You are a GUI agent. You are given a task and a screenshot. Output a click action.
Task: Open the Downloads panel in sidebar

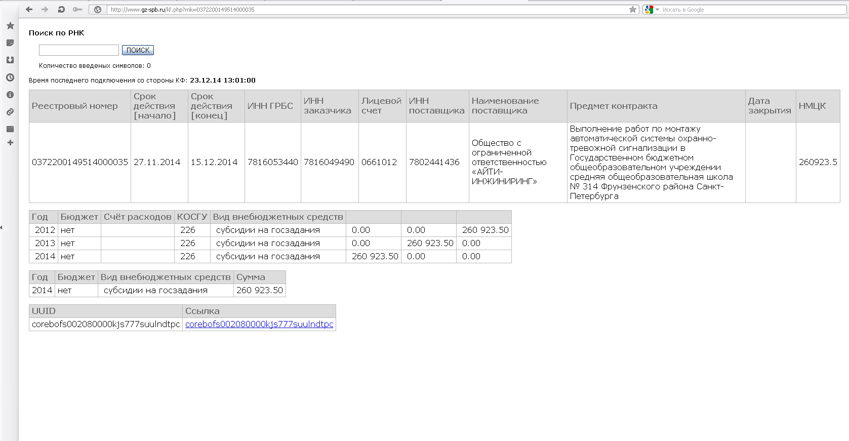tap(10, 60)
